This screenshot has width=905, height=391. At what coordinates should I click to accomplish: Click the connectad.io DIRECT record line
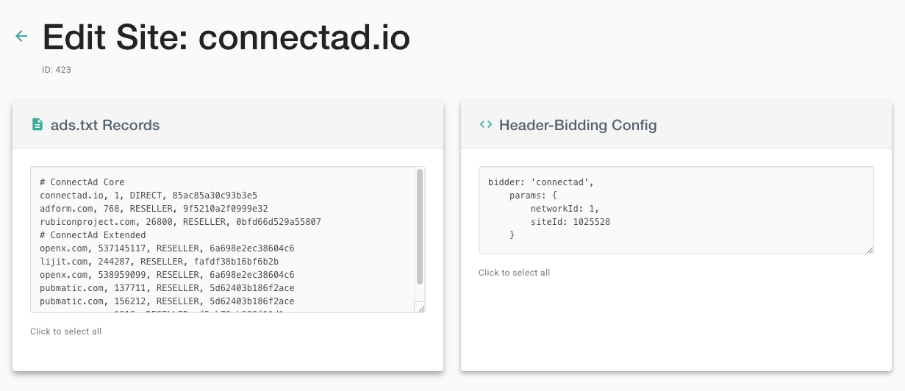tap(149, 195)
